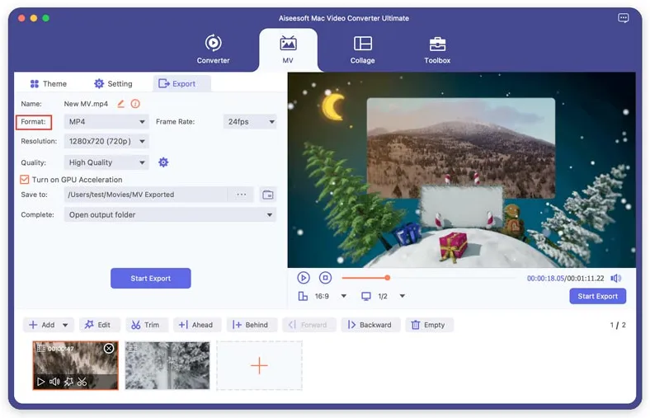Click the scissors icon on first clip

(82, 382)
